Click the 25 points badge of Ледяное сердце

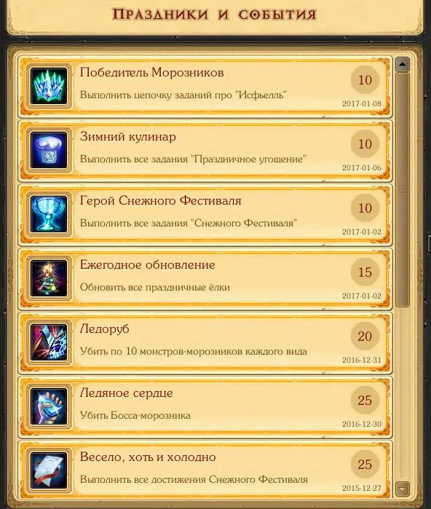tap(365, 400)
